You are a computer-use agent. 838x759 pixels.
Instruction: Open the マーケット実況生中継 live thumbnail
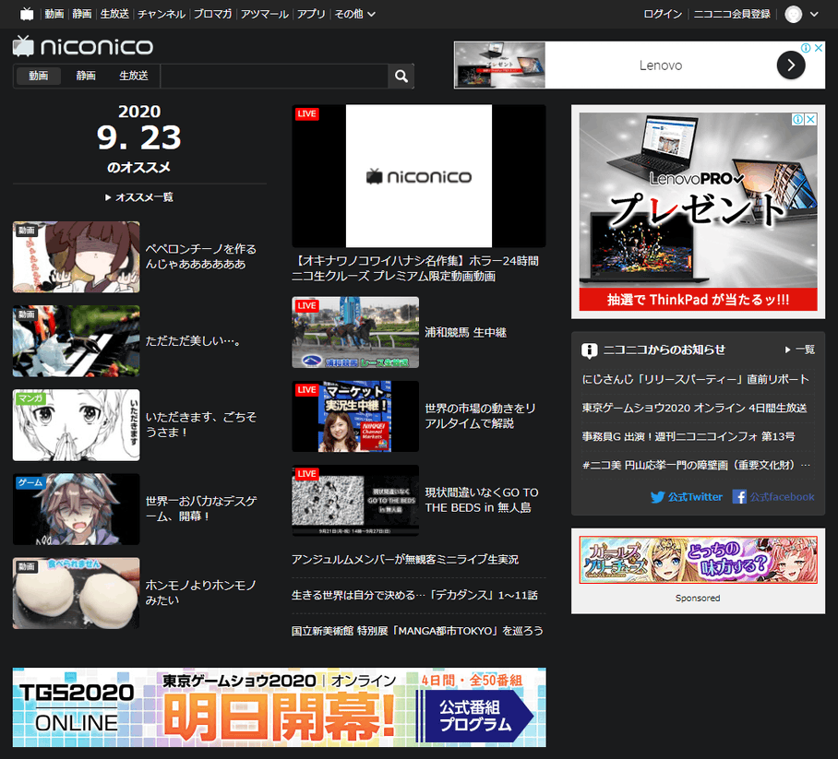(355, 417)
